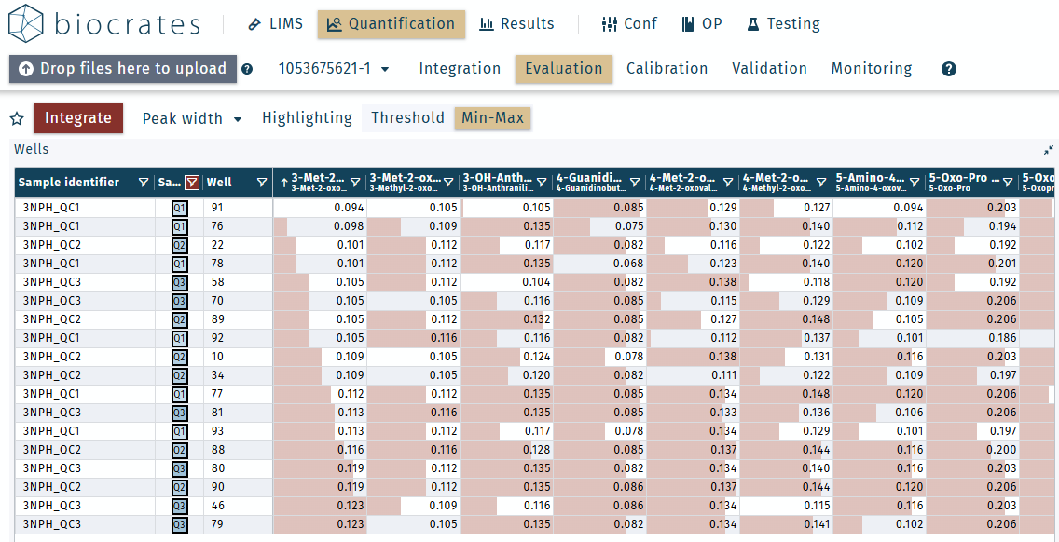Filter the 3-Methyl-2-oxo column
Image resolution: width=1059 pixels, height=542 pixels.
447,183
